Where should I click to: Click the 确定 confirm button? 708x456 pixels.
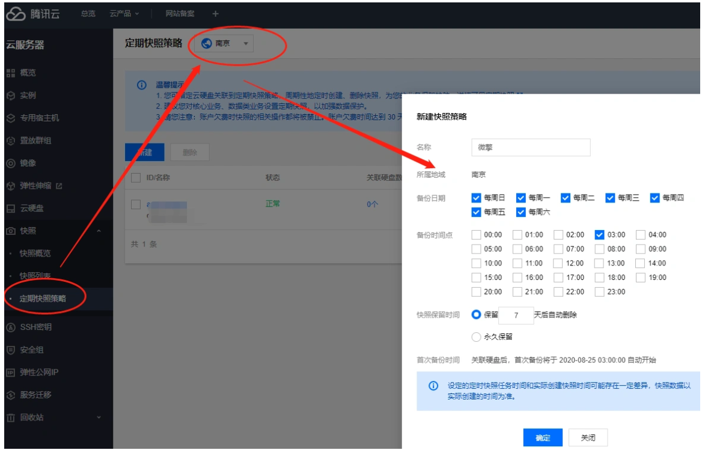pyautogui.click(x=543, y=437)
